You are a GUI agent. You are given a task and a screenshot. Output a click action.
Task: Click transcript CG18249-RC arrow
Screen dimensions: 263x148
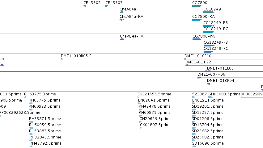(209, 32)
